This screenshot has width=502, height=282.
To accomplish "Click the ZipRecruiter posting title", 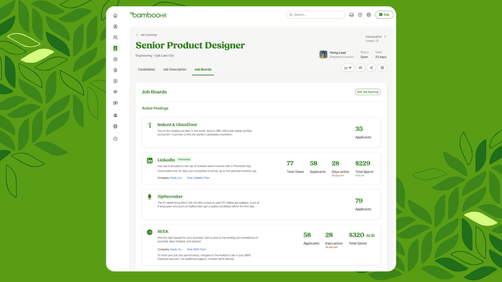I will pyautogui.click(x=170, y=196).
